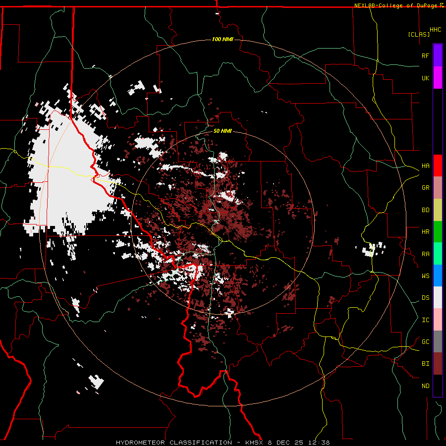Click the DS legend label

tap(425, 298)
